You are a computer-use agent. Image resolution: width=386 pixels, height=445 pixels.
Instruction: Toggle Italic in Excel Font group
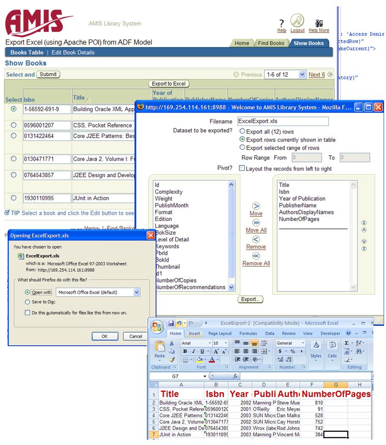point(193,351)
